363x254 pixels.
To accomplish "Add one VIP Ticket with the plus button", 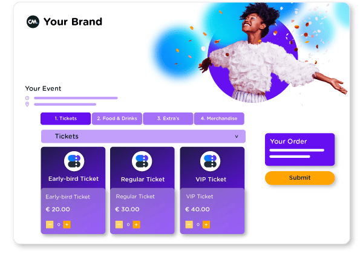I will point(206,224).
